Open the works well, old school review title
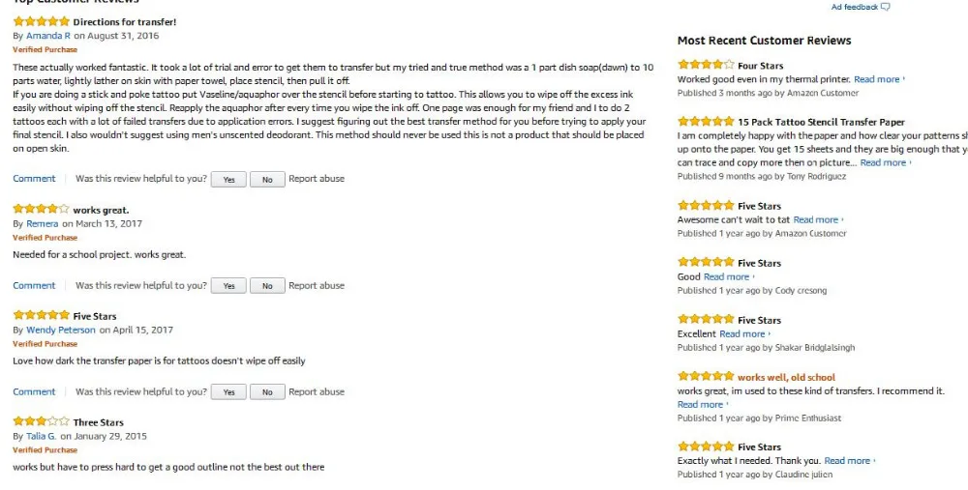Viewport: 968px width, 490px height. (786, 377)
